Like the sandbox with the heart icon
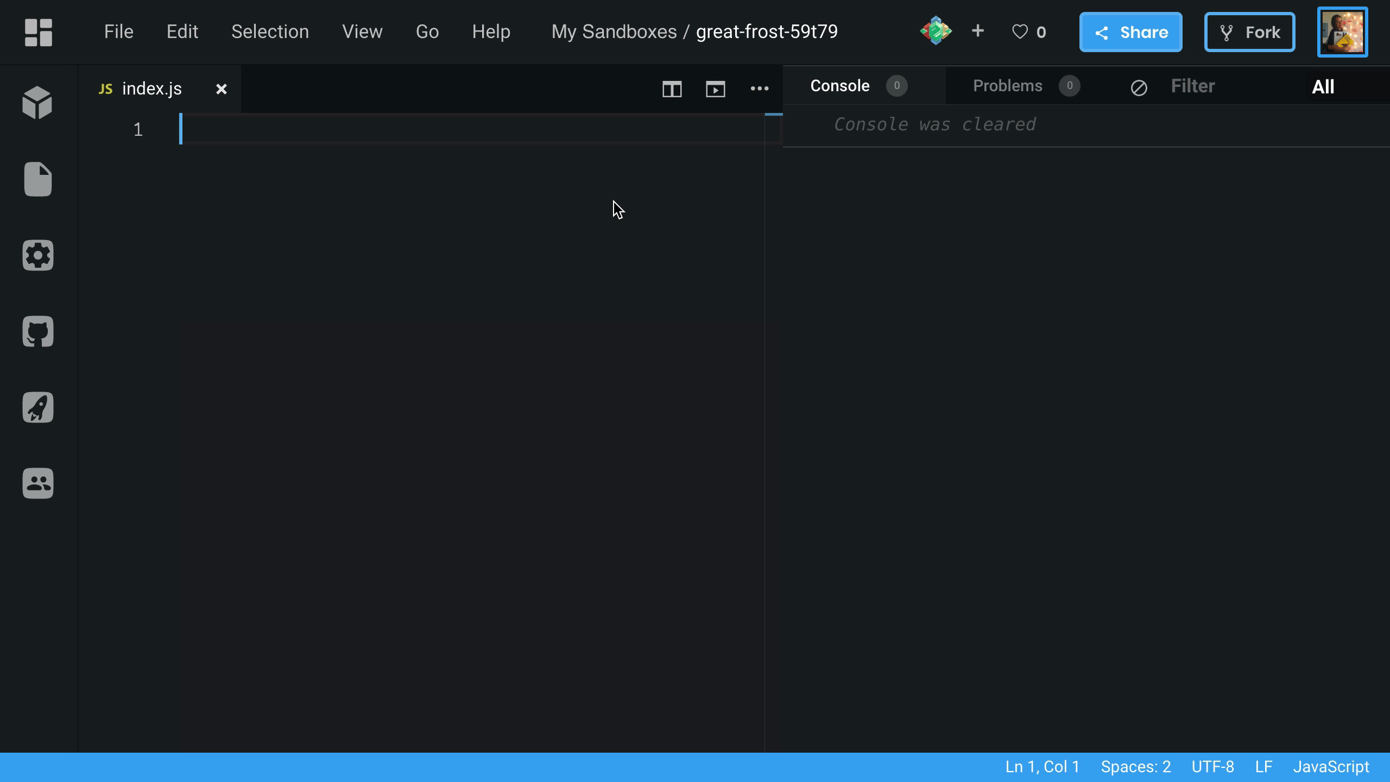This screenshot has width=1390, height=782. coord(1020,32)
